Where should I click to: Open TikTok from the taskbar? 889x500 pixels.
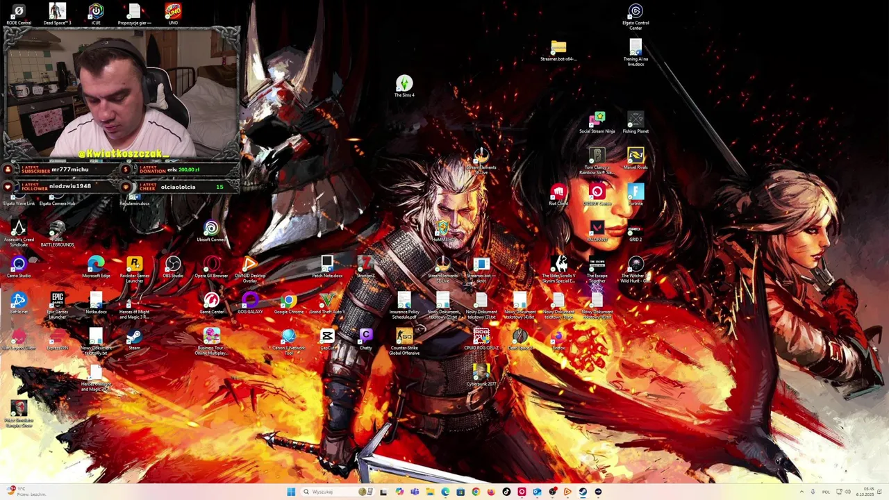[506, 492]
